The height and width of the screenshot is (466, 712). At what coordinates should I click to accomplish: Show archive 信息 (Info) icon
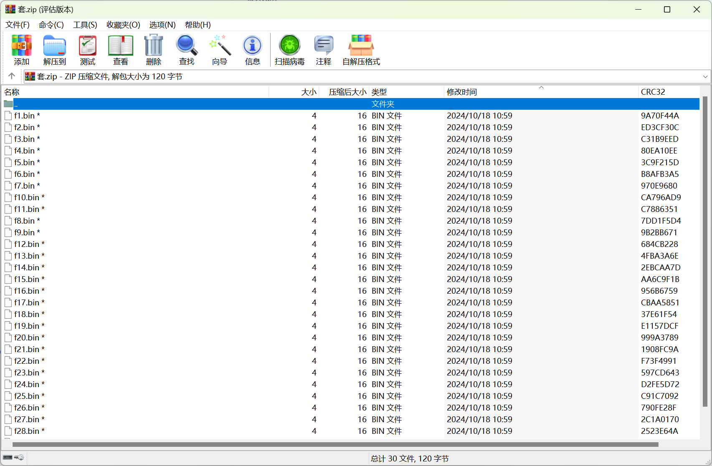pyautogui.click(x=253, y=46)
